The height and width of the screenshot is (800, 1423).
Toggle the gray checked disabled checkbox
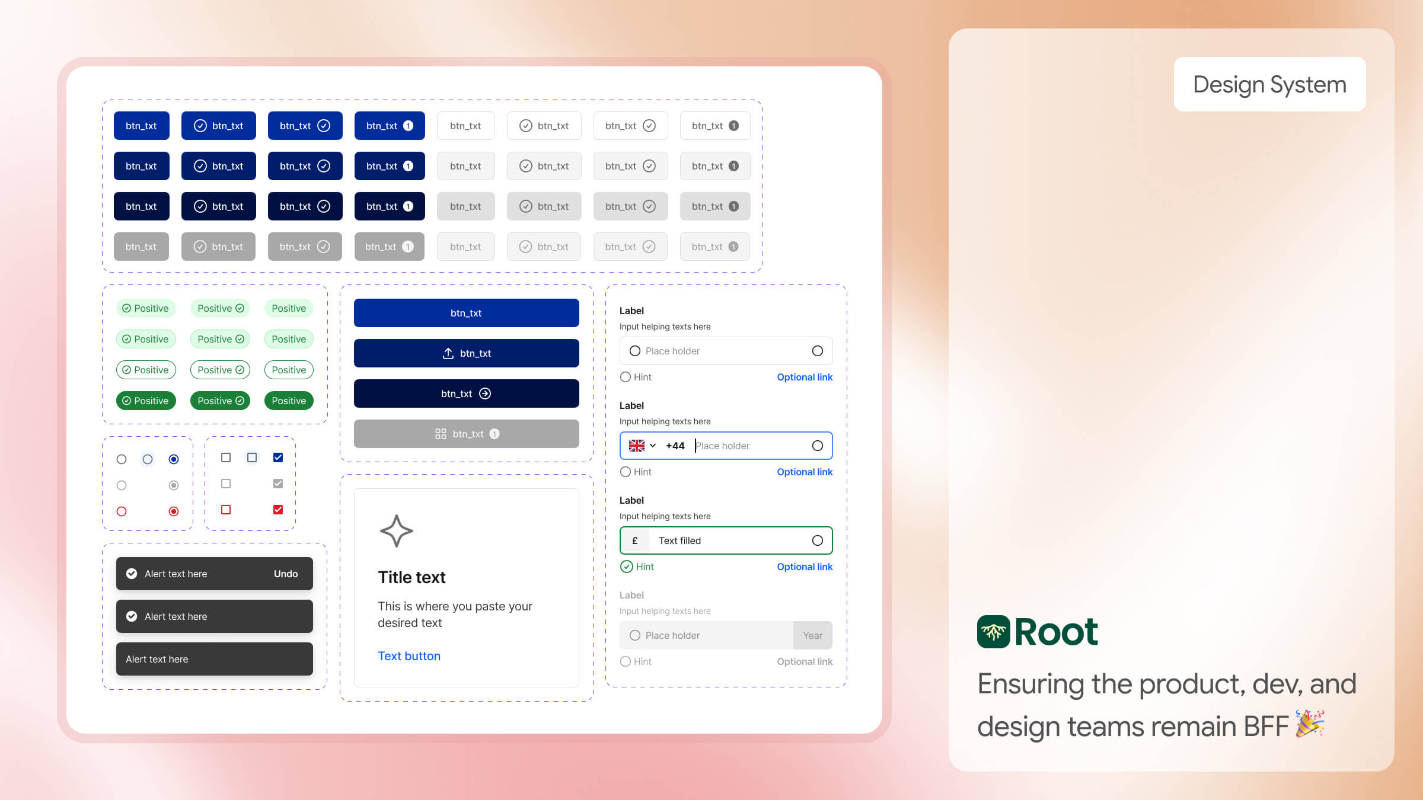coord(278,484)
